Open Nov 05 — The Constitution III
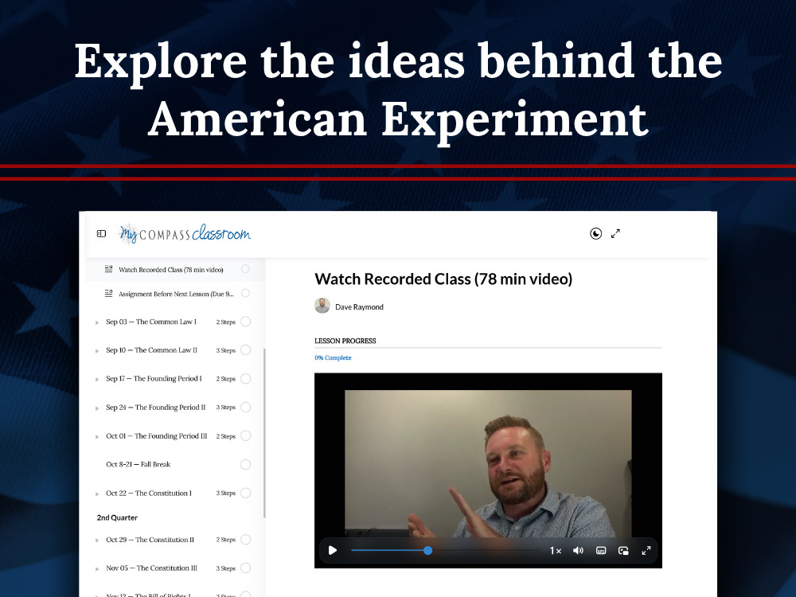The height and width of the screenshot is (597, 796). 151,568
